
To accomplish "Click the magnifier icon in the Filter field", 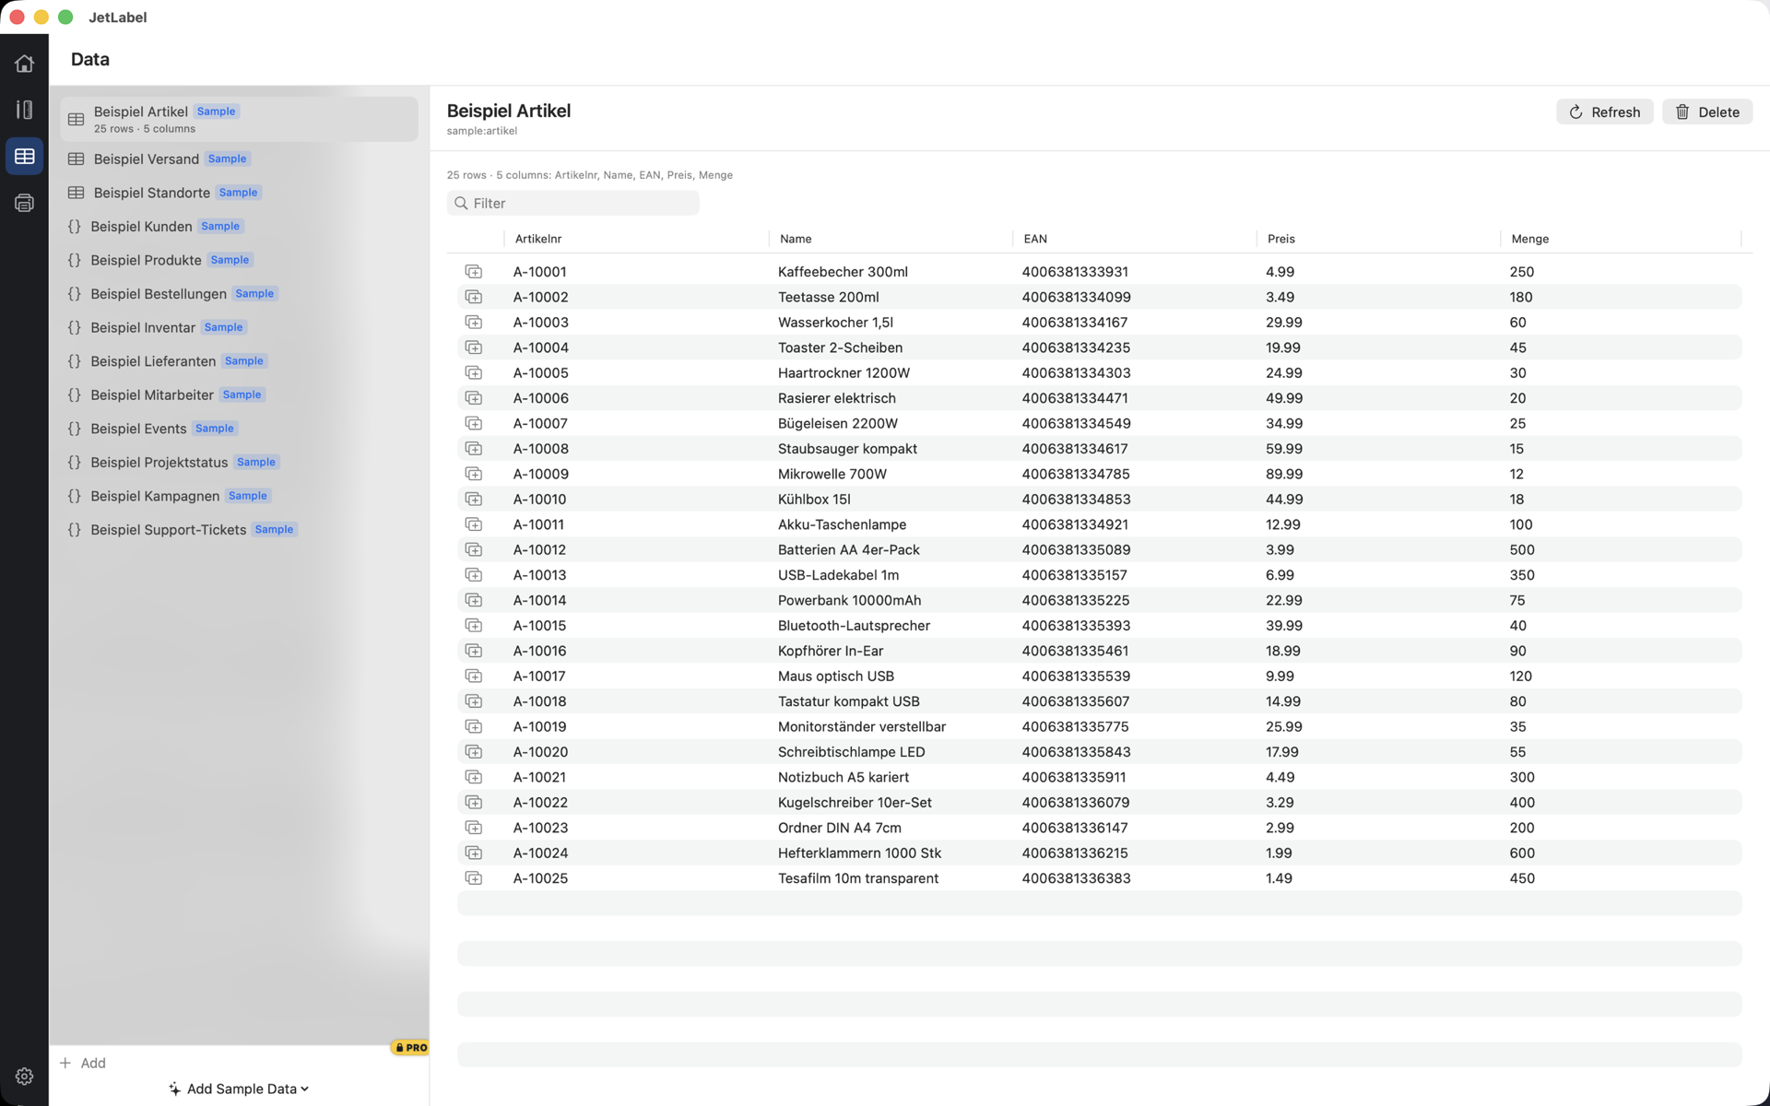I will click(x=461, y=203).
